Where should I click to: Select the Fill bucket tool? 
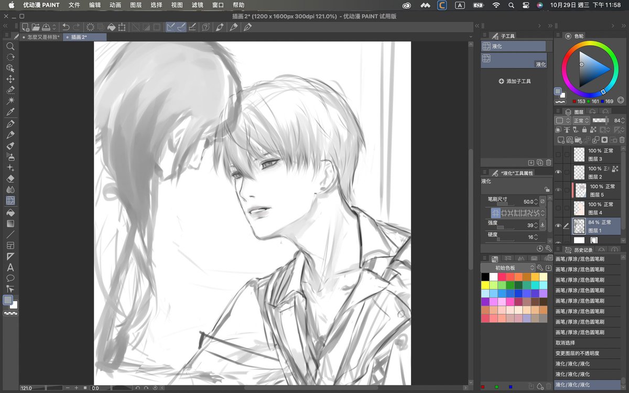click(10, 212)
